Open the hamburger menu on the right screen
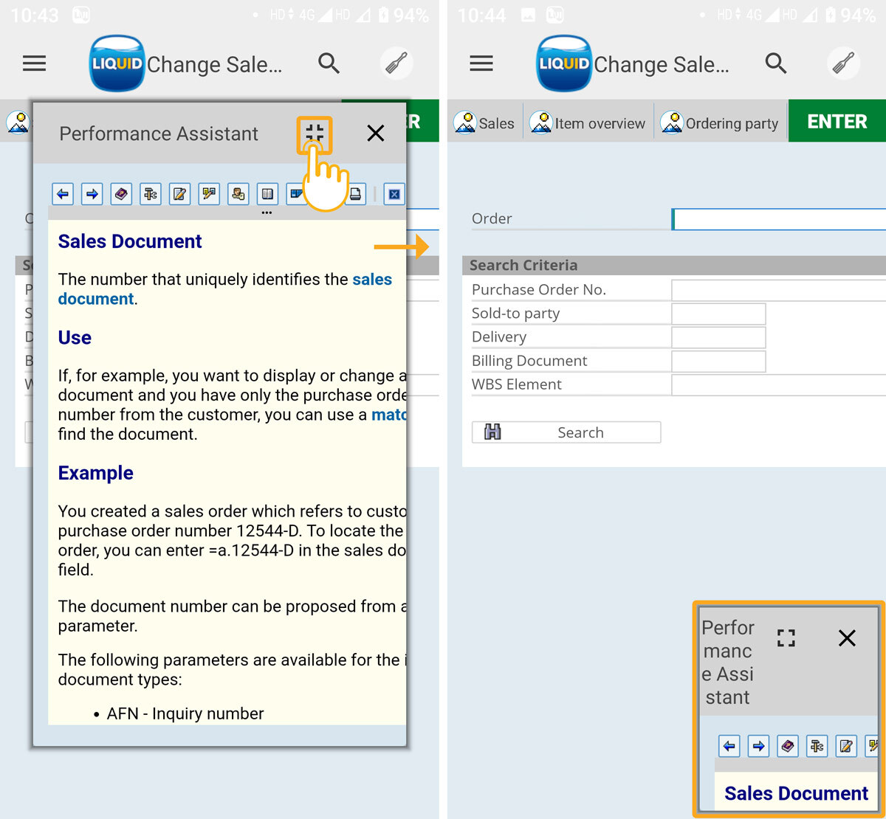The height and width of the screenshot is (819, 886). coord(481,63)
